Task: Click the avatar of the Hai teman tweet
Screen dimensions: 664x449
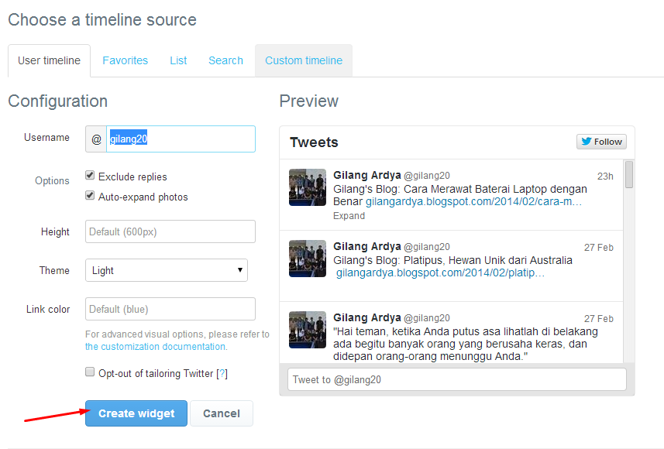Action: pos(308,330)
